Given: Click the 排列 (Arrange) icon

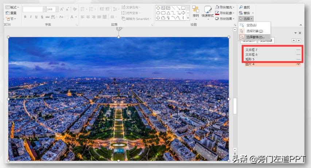Looking at the screenshot, I should (196, 11).
